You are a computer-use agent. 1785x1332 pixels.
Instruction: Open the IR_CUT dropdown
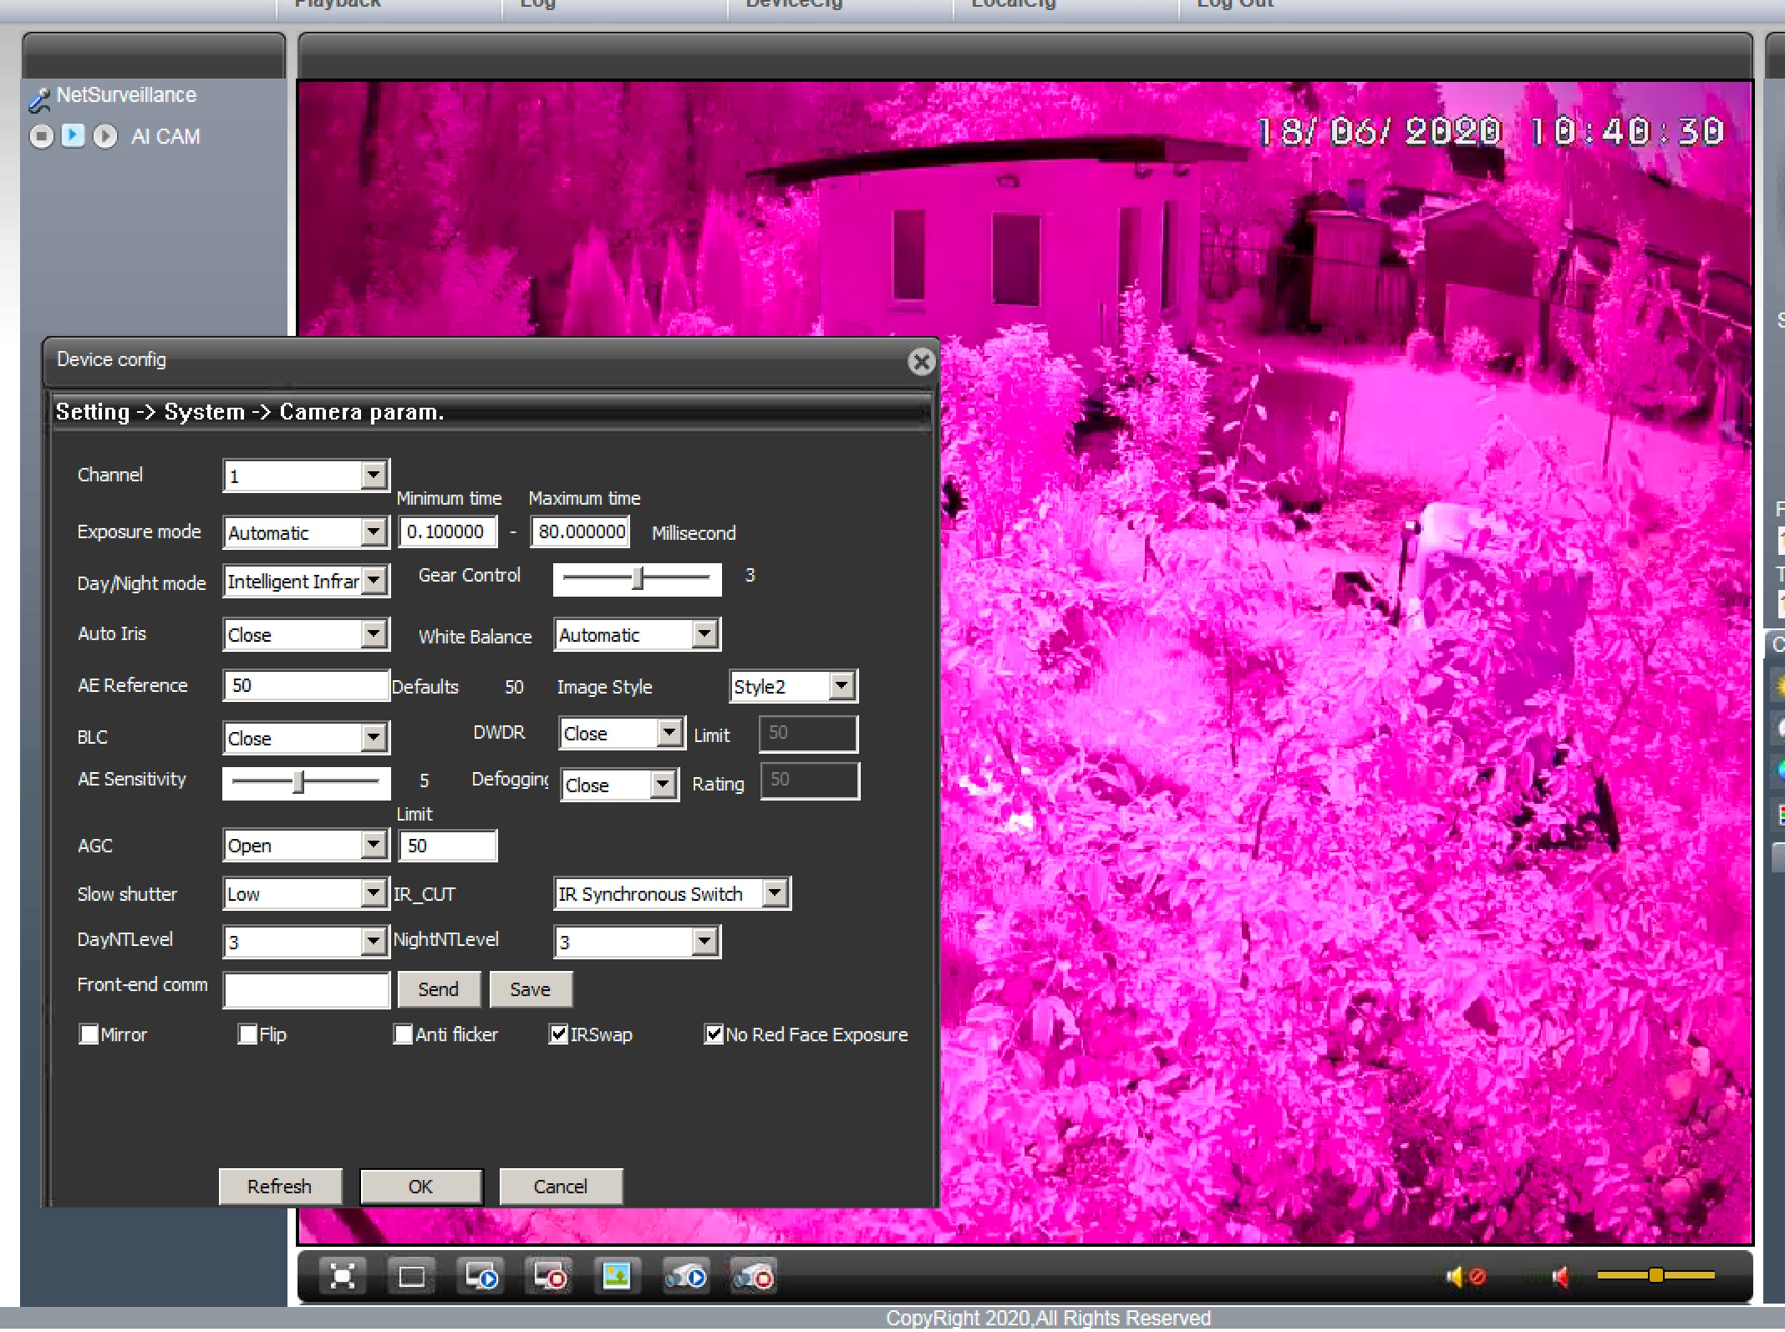[775, 893]
